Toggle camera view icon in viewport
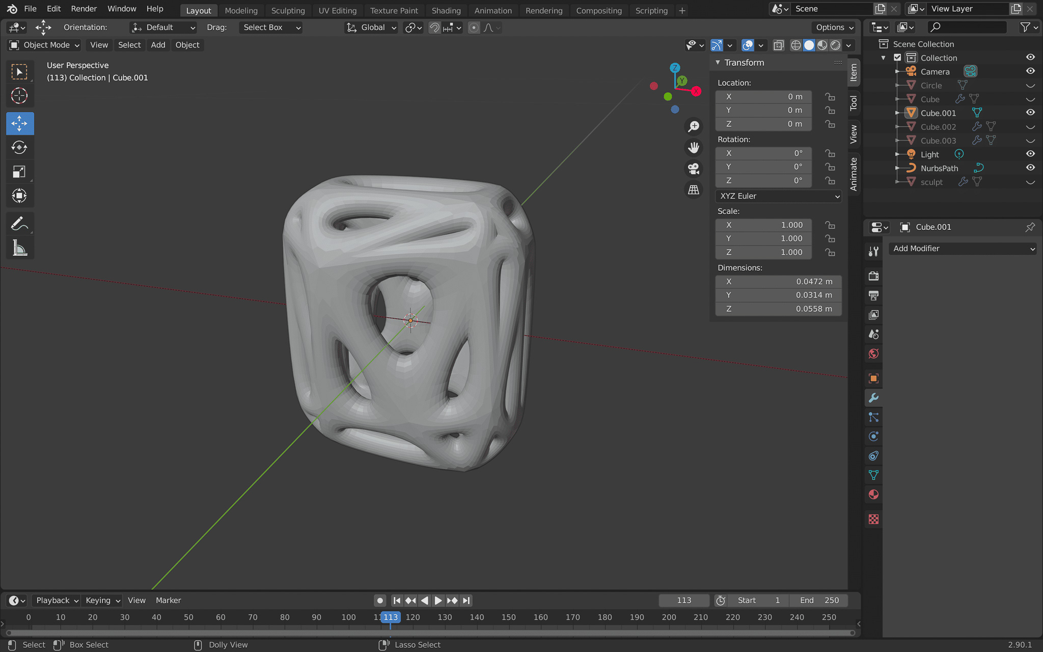 (694, 169)
